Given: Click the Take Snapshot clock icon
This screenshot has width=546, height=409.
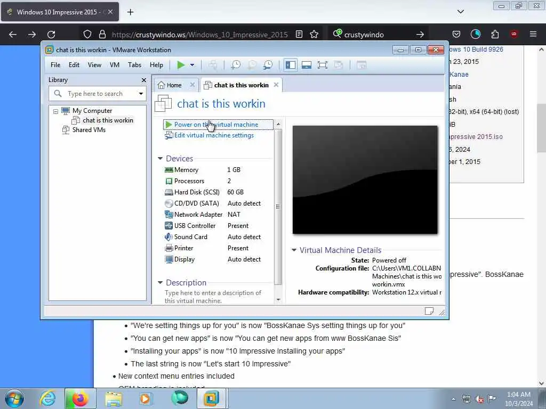Looking at the screenshot, I should point(236,65).
